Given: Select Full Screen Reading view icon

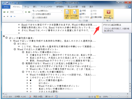Looking at the screenshot, I should pyautogui.click(x=92, y=97).
